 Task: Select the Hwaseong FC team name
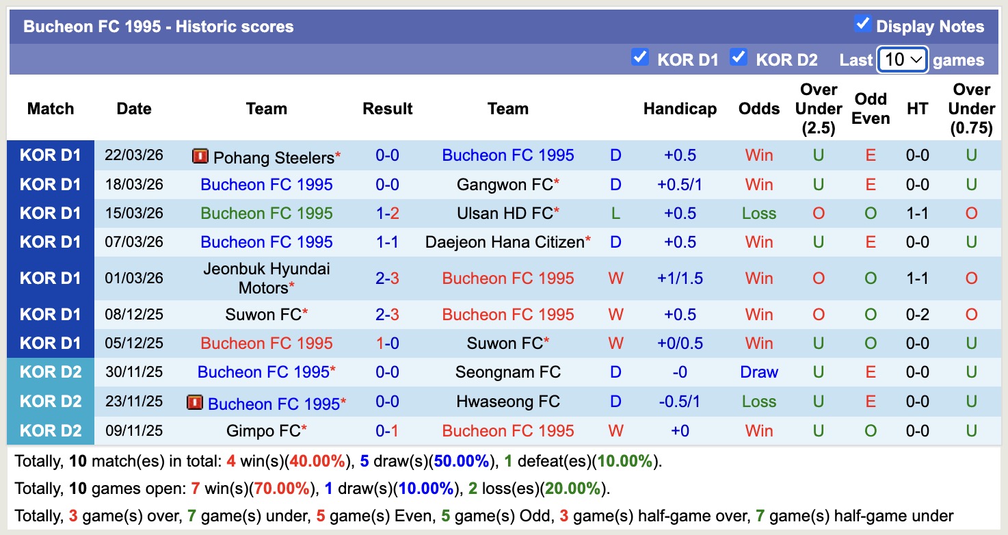pyautogui.click(x=507, y=402)
